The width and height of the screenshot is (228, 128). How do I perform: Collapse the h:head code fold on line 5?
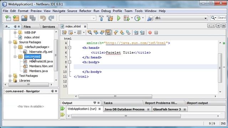point(70,48)
